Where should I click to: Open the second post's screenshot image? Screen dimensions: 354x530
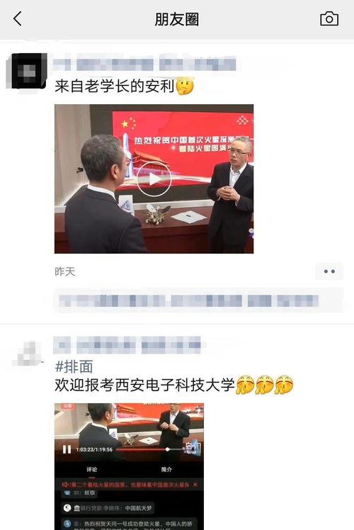129,466
